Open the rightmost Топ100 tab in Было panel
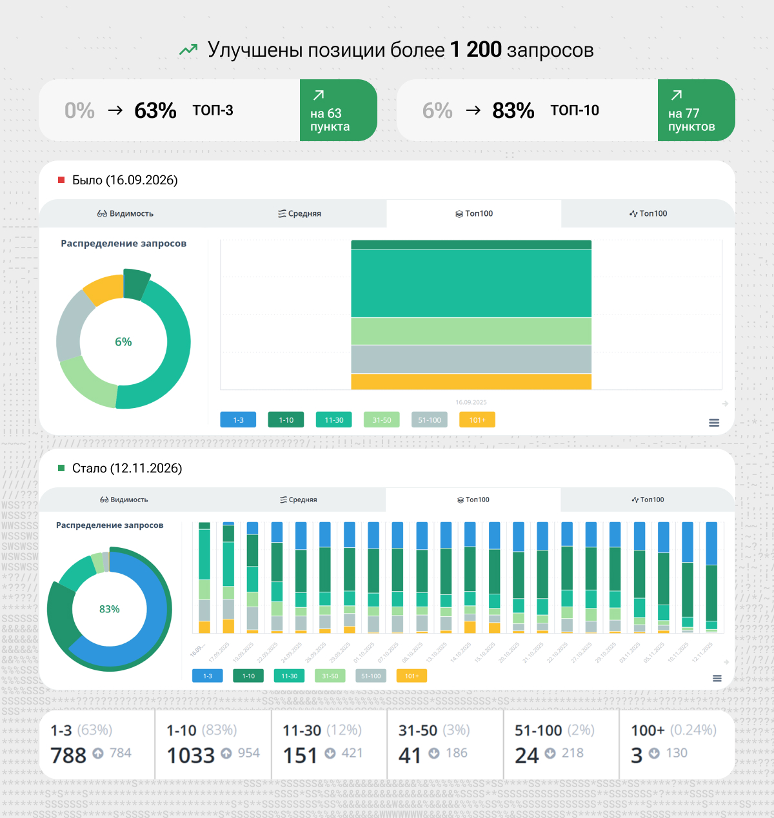The image size is (774, 818). pyautogui.click(x=648, y=213)
